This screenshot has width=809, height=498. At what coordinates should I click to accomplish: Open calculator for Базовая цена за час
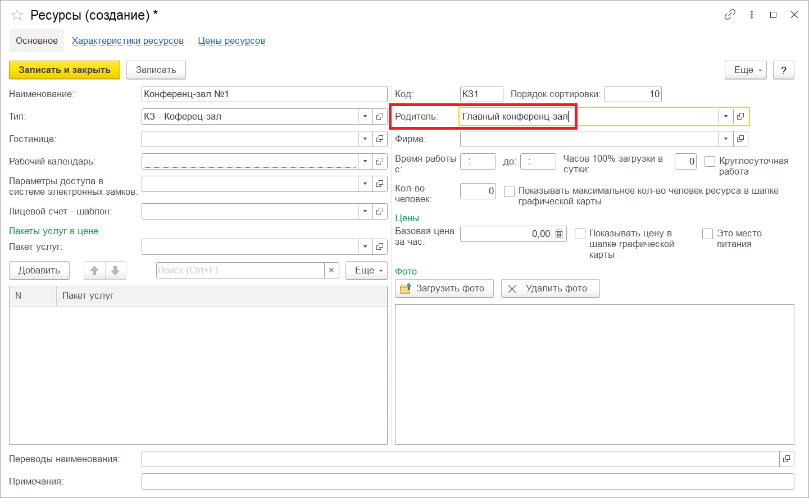pos(559,234)
